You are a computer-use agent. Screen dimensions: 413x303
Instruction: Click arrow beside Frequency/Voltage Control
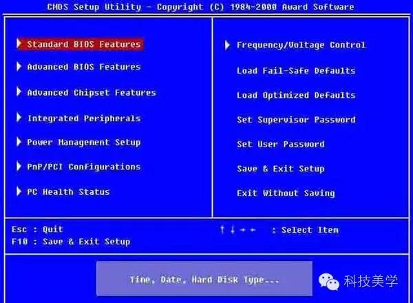pos(227,45)
